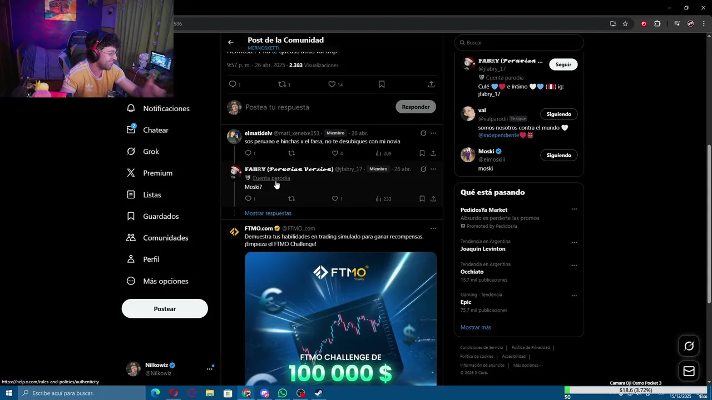Screen dimensions: 712x400
Task: Click the repost icon on the main post
Action: coord(282,84)
